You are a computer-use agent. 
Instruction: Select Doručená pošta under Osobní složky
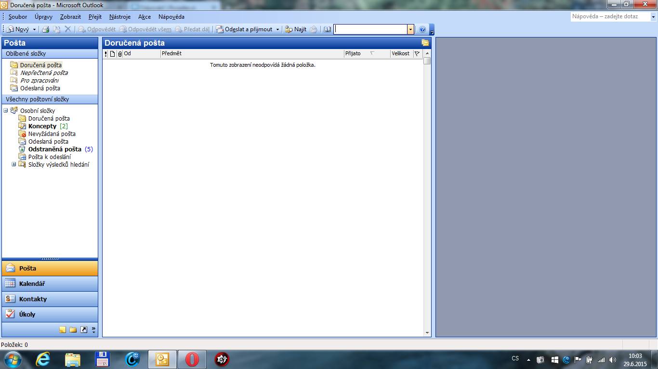pyautogui.click(x=49, y=118)
